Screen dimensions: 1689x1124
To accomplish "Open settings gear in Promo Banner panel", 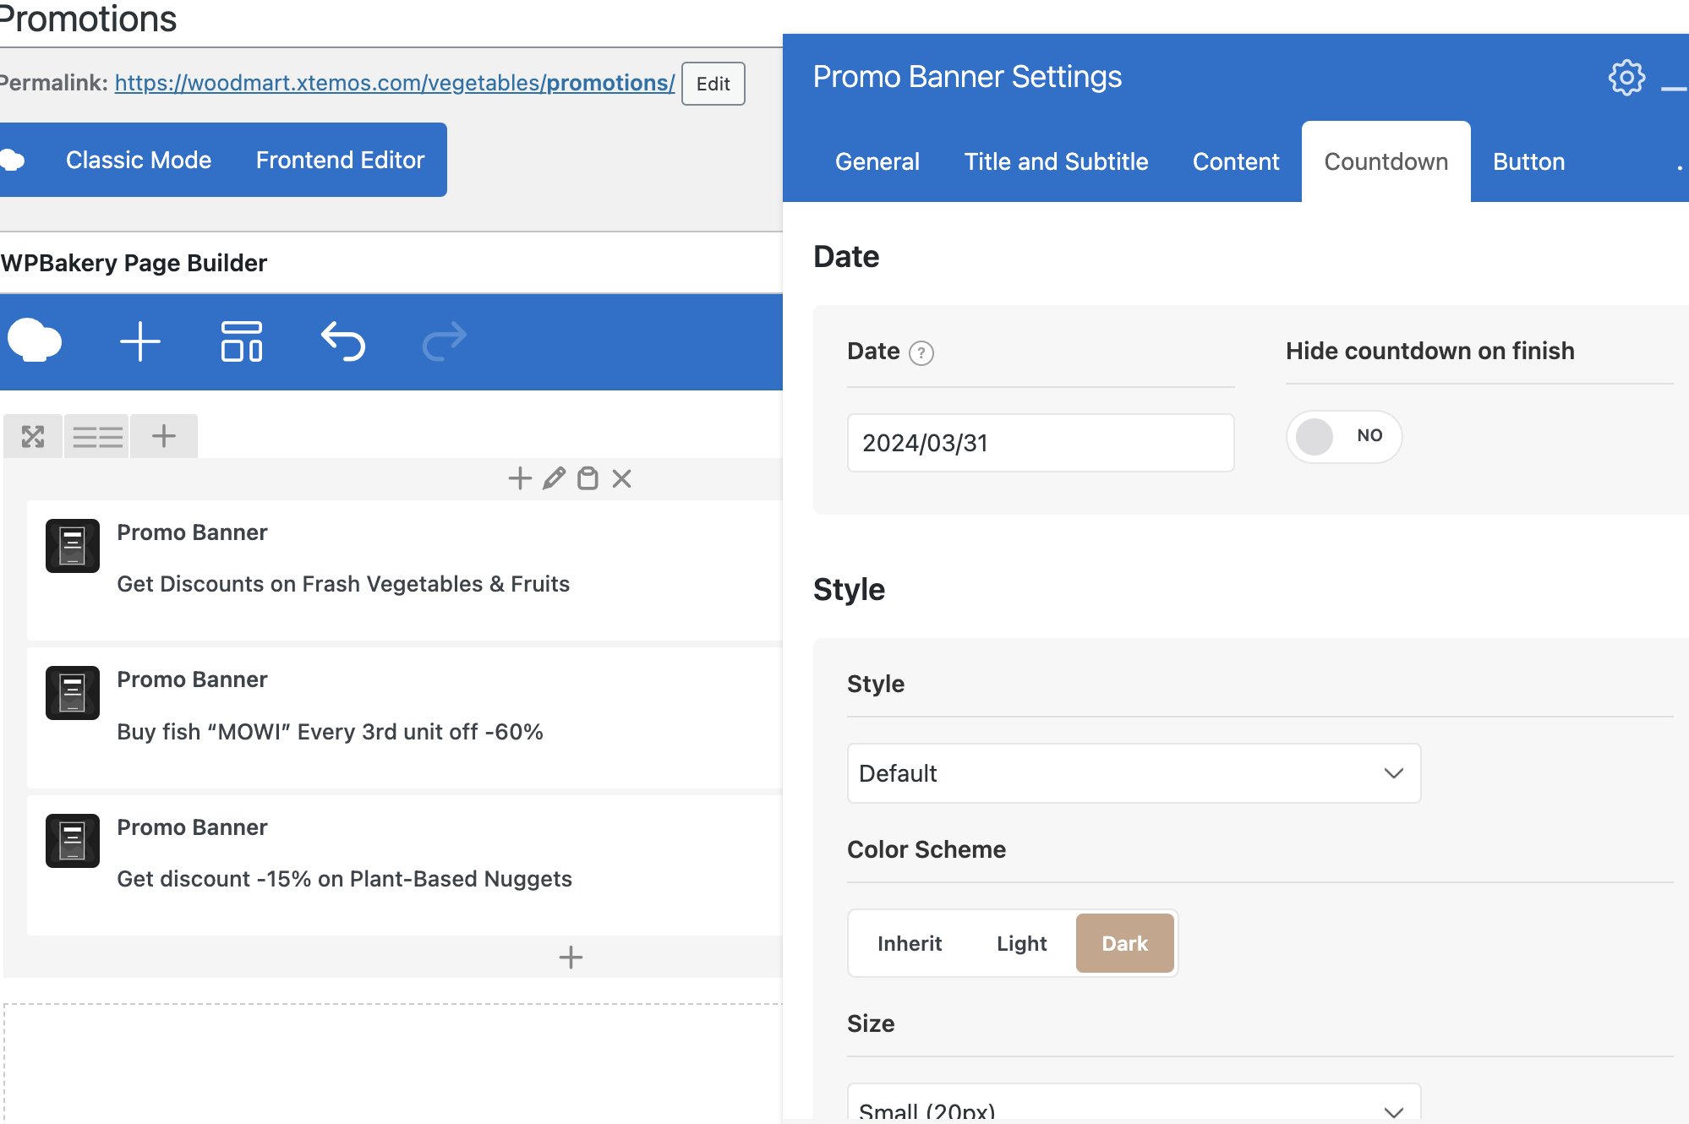I will coord(1626,78).
